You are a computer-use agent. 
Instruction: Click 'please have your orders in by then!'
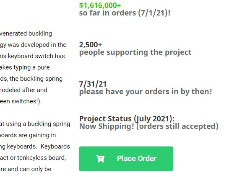click(x=146, y=92)
